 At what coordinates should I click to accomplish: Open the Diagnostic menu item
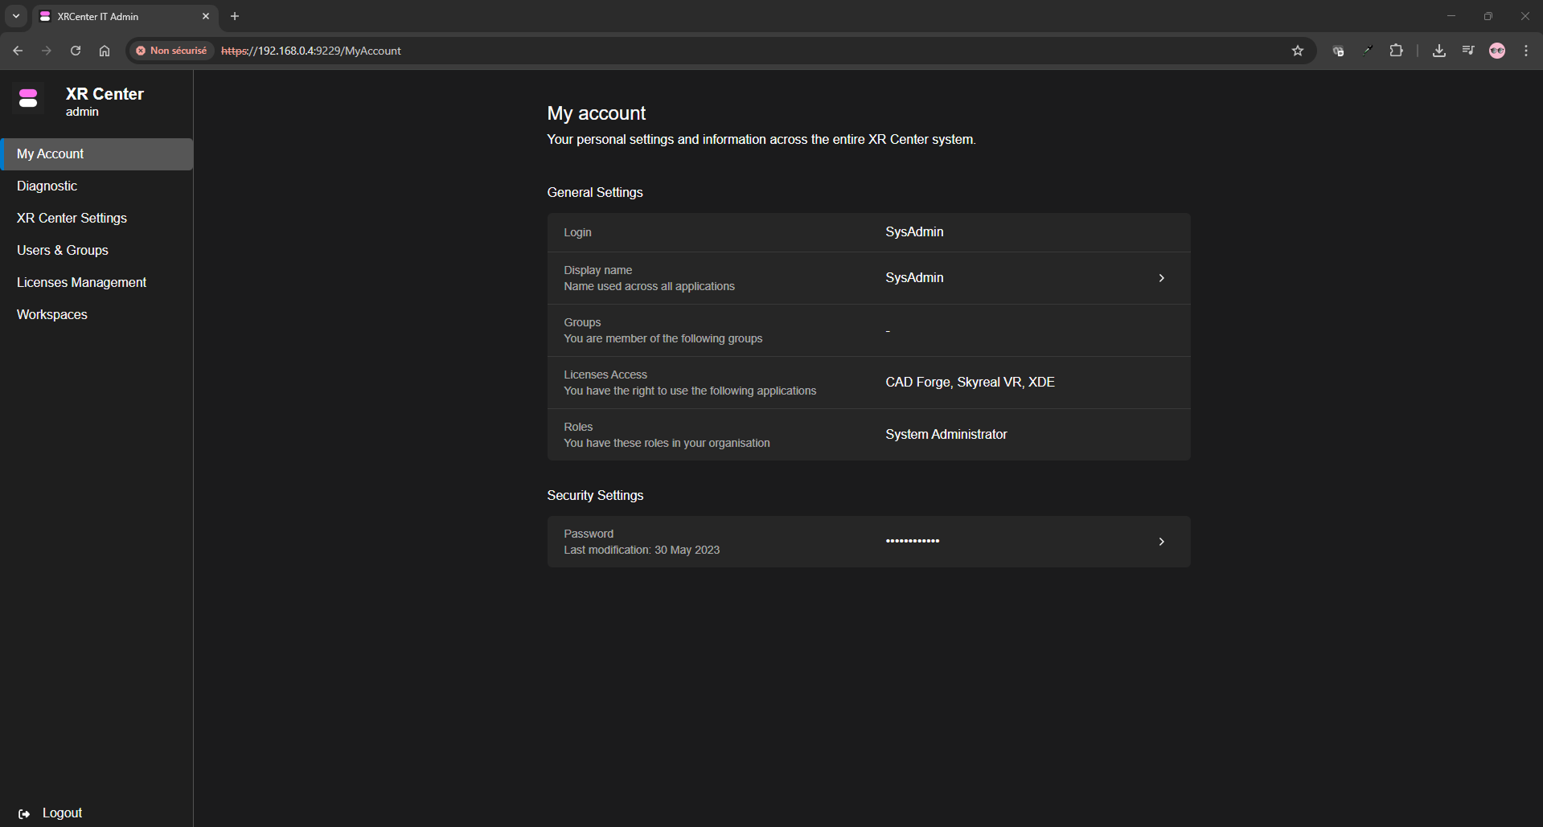tap(47, 186)
